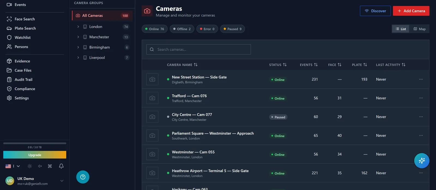Viewport: 436px width, 190px height.
Task: Open more options for City Centre Cam 077
Action: (x=421, y=117)
